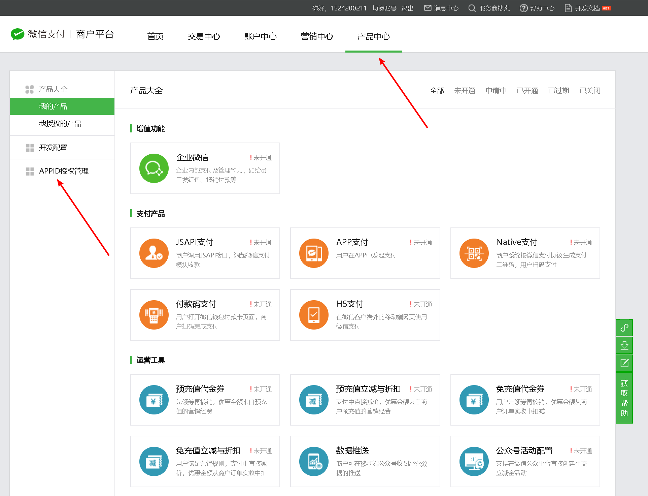Image resolution: width=648 pixels, height=496 pixels.
Task: Click the 付款码支付 scanner icon
Action: coord(154,315)
